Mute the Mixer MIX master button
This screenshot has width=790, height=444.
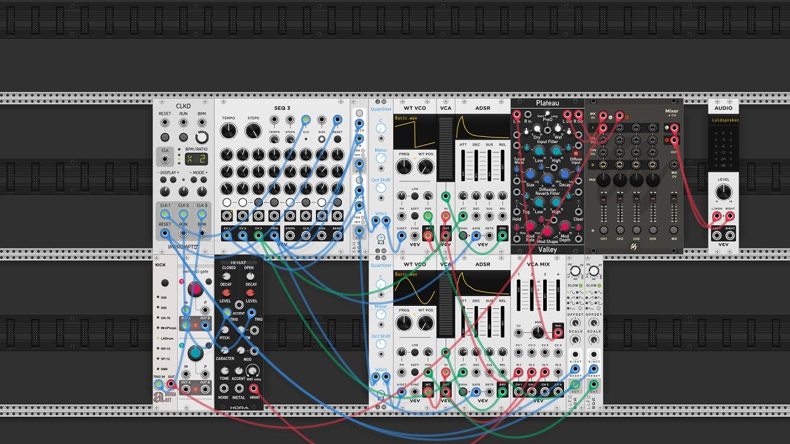pyautogui.click(x=673, y=230)
